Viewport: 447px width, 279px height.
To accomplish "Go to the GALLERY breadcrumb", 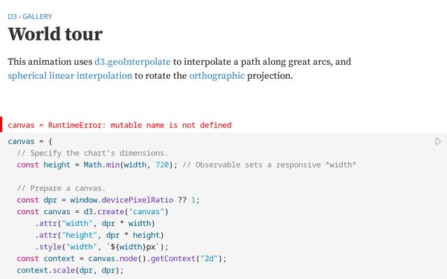I will click(x=37, y=16).
